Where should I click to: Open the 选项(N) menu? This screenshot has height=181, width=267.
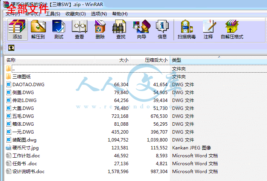pos(99,14)
